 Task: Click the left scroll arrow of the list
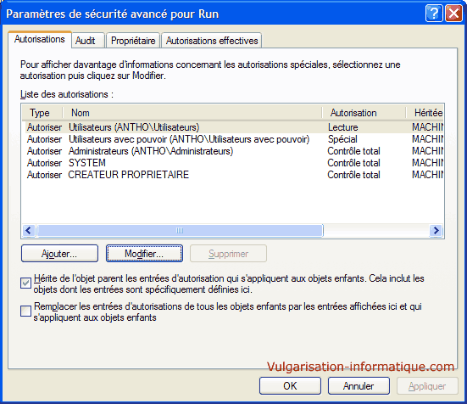tap(29, 231)
